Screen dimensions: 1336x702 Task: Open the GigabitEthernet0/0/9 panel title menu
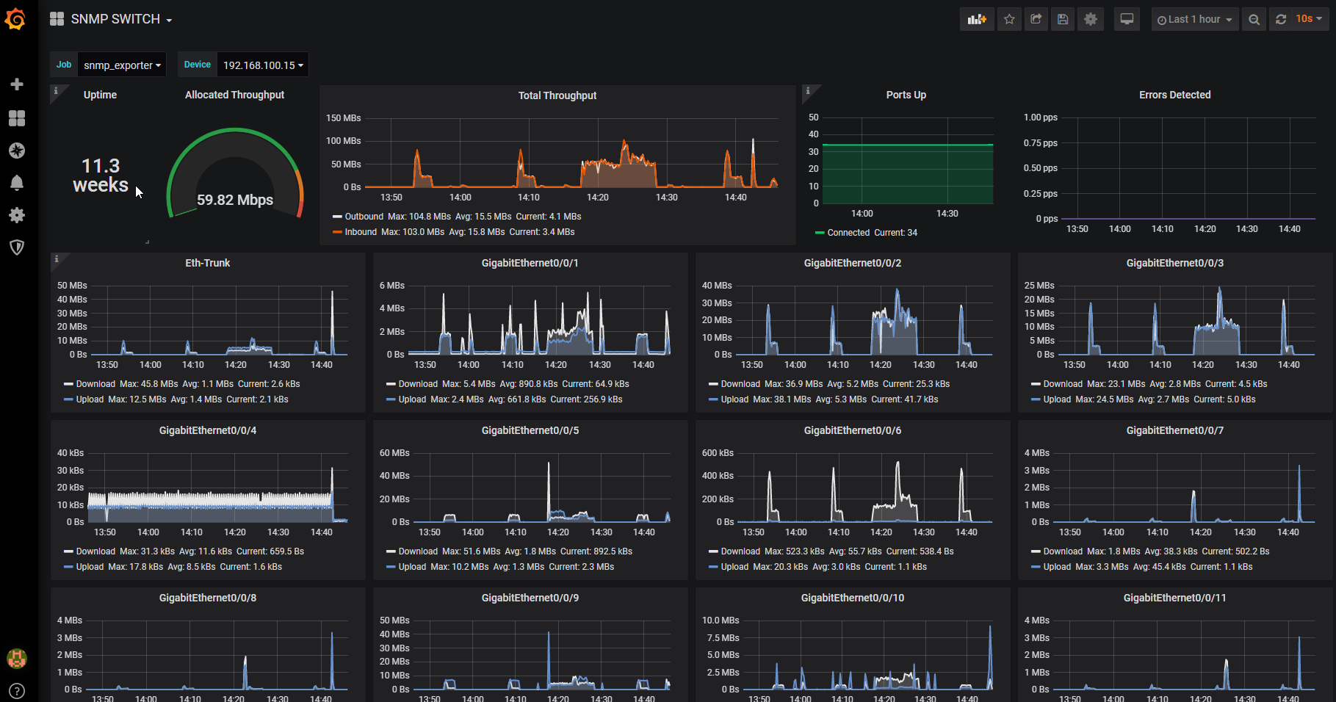coord(530,598)
